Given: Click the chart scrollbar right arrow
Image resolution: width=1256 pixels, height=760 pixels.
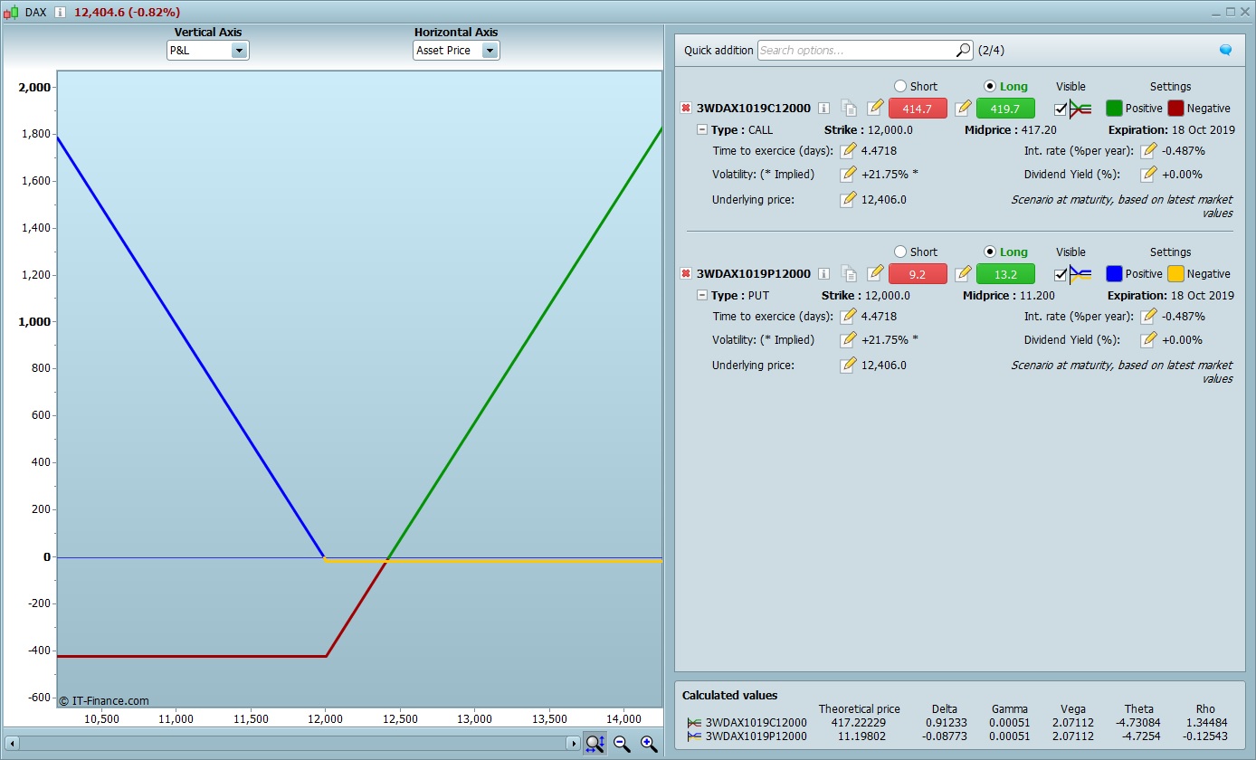Looking at the screenshot, I should point(573,744).
